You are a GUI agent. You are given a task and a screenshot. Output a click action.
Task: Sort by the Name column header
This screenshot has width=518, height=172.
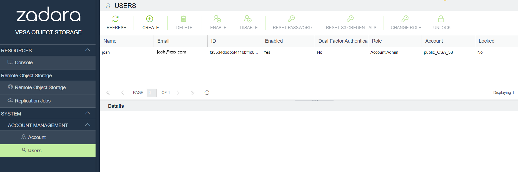127,41
